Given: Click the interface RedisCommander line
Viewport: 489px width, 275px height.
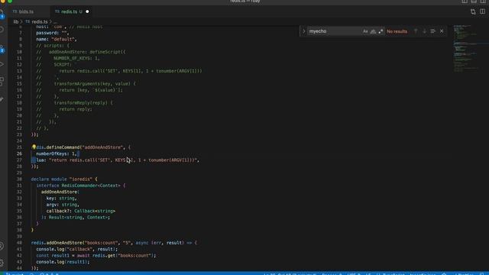Looking at the screenshot, I should click(80, 186).
